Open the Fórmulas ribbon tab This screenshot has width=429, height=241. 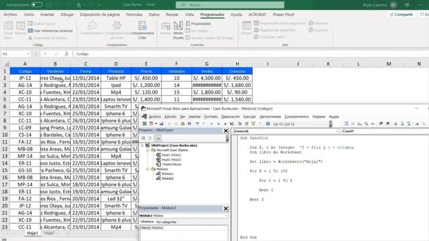pyautogui.click(x=134, y=15)
